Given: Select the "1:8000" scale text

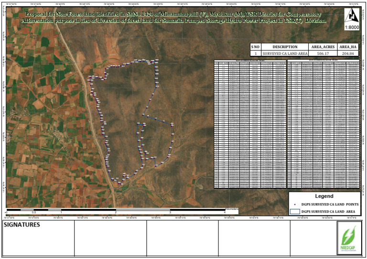Looking at the screenshot, I should 352,27.
